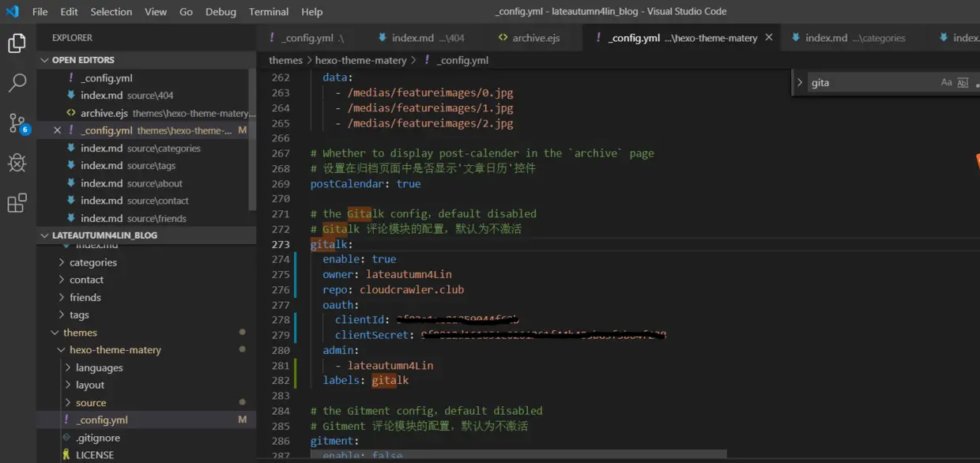The image size is (980, 463).
Task: Close the modified _config.yml in Open Editors
Action: click(57, 130)
